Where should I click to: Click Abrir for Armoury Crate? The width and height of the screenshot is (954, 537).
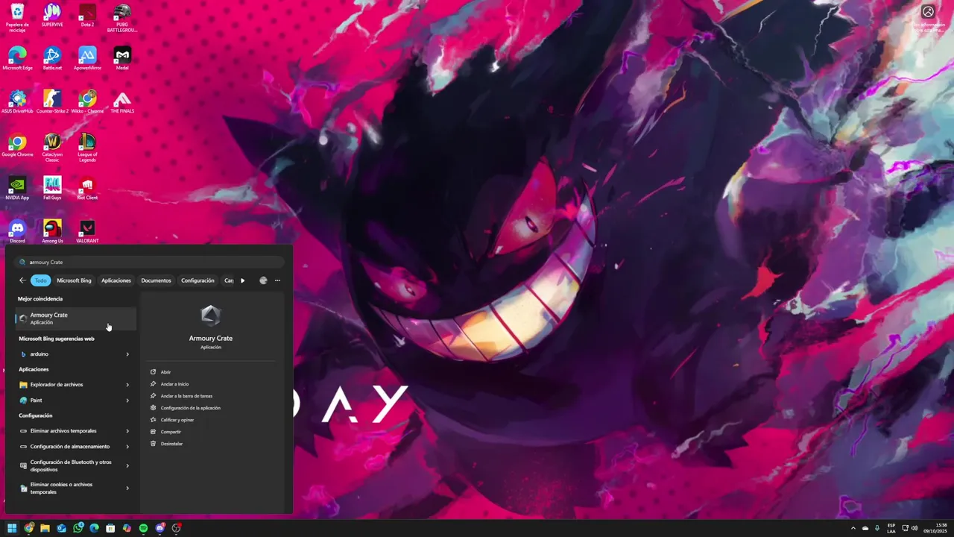pos(165,372)
